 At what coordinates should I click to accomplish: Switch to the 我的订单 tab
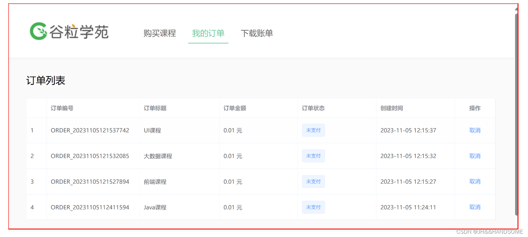[x=208, y=33]
